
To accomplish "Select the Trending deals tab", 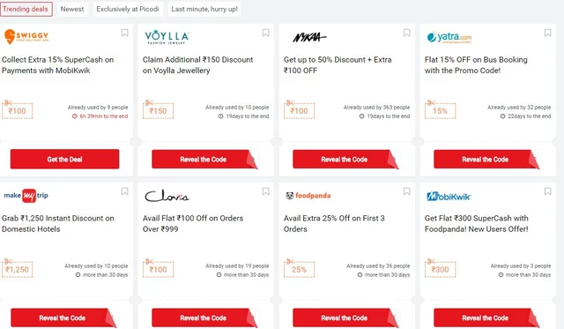I will (26, 9).
